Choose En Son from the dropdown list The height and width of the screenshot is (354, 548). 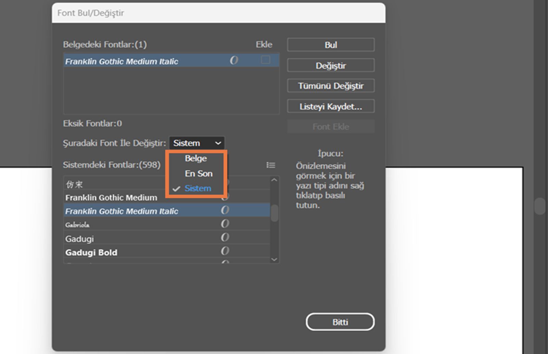pos(199,173)
